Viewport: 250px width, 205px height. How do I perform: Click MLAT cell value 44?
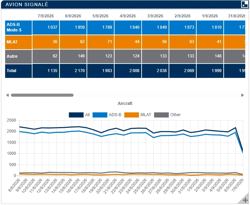point(128,42)
